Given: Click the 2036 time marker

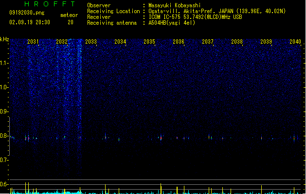Looking at the screenshot, I should click(x=179, y=42).
